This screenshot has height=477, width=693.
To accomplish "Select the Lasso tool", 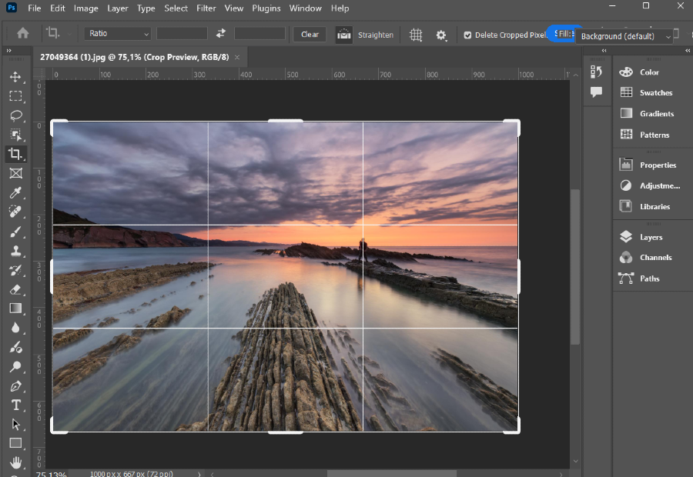I will coord(15,115).
